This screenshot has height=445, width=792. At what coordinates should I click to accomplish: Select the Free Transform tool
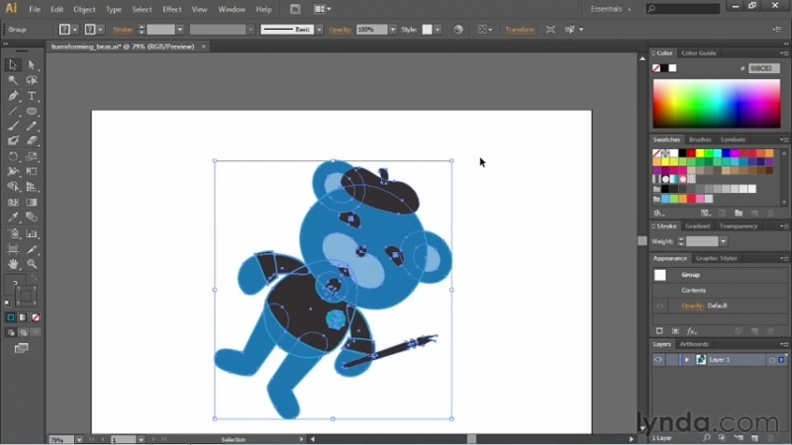point(32,171)
